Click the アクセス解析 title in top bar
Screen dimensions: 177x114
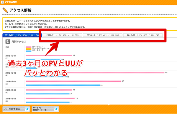coord(11,2)
